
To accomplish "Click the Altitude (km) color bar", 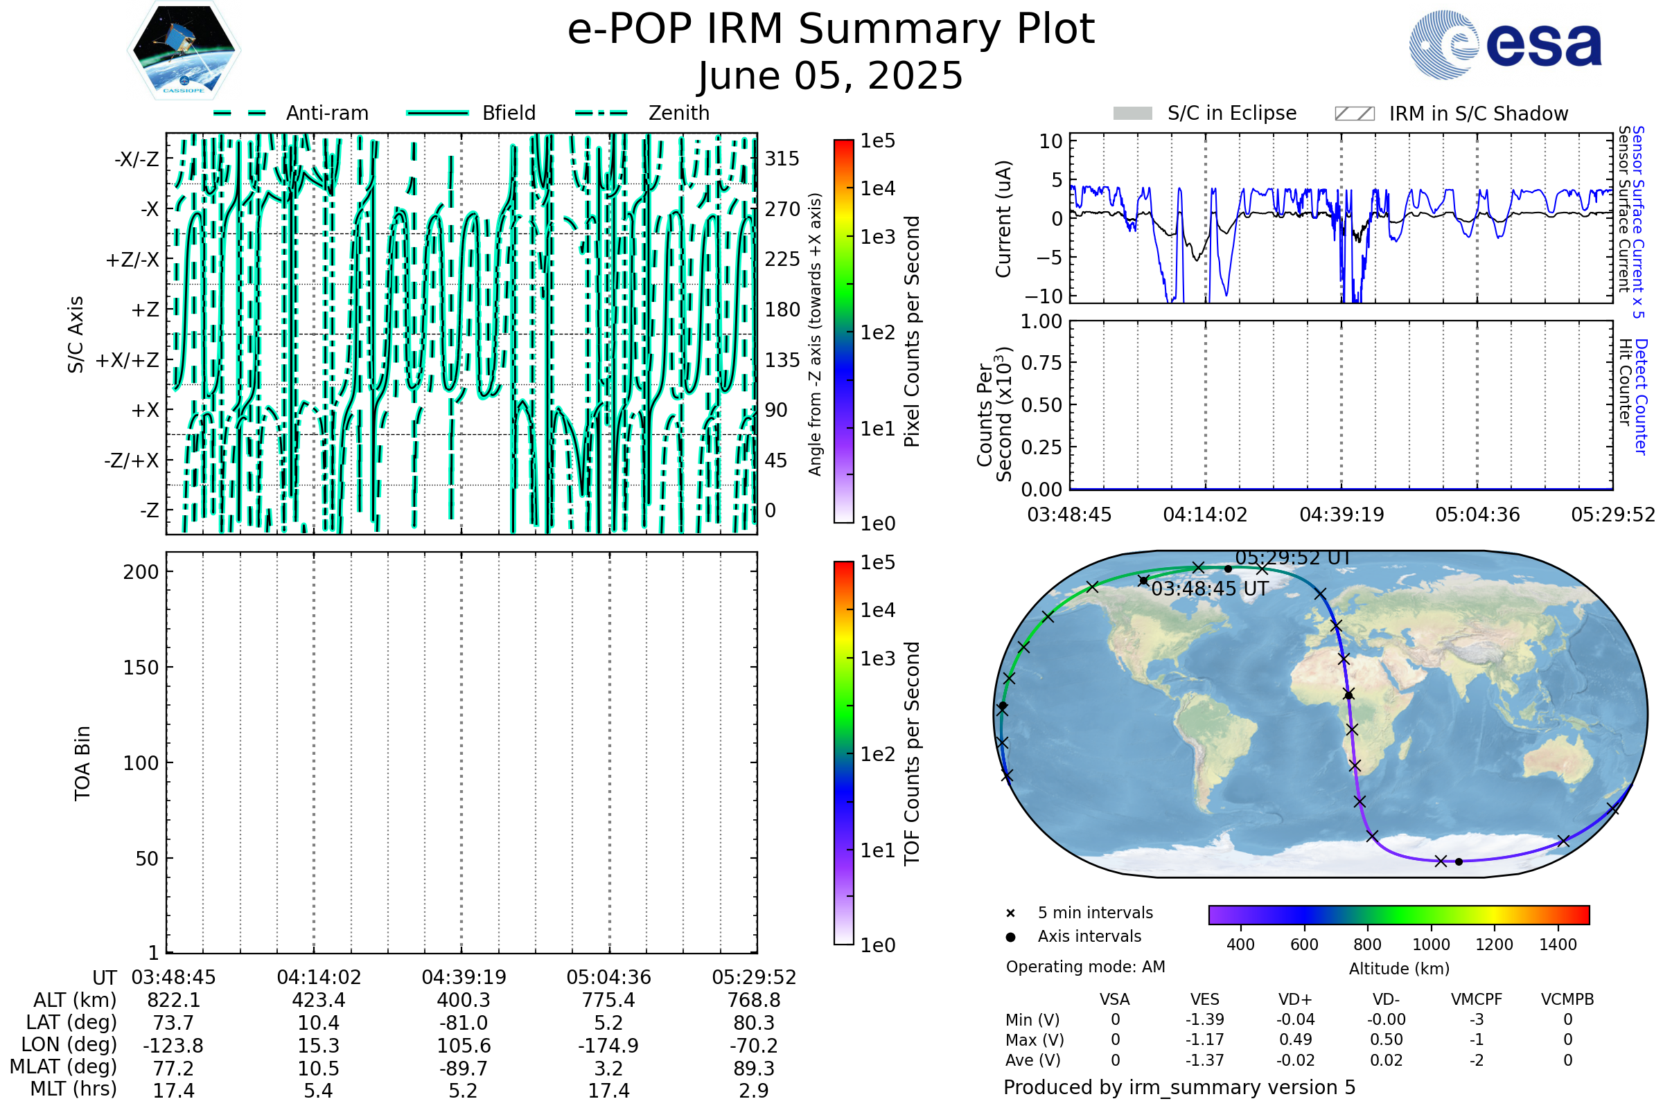I will [1398, 915].
